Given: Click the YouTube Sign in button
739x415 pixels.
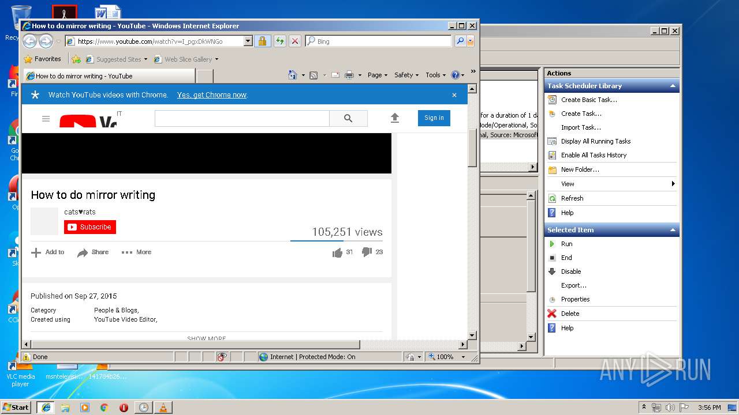Looking at the screenshot, I should (x=434, y=118).
